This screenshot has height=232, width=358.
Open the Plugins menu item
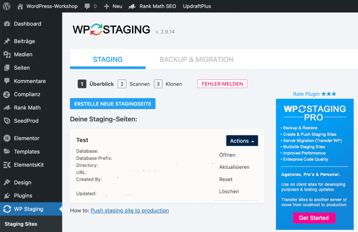point(23,195)
